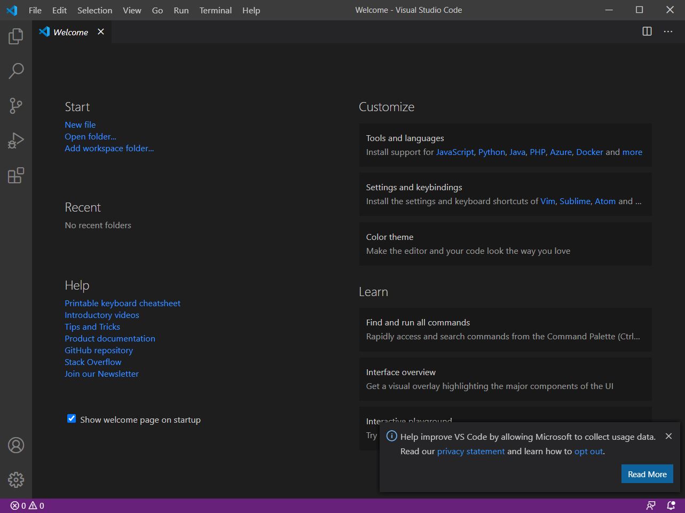Install Docker support
Image resolution: width=685 pixels, height=513 pixels.
(x=589, y=152)
